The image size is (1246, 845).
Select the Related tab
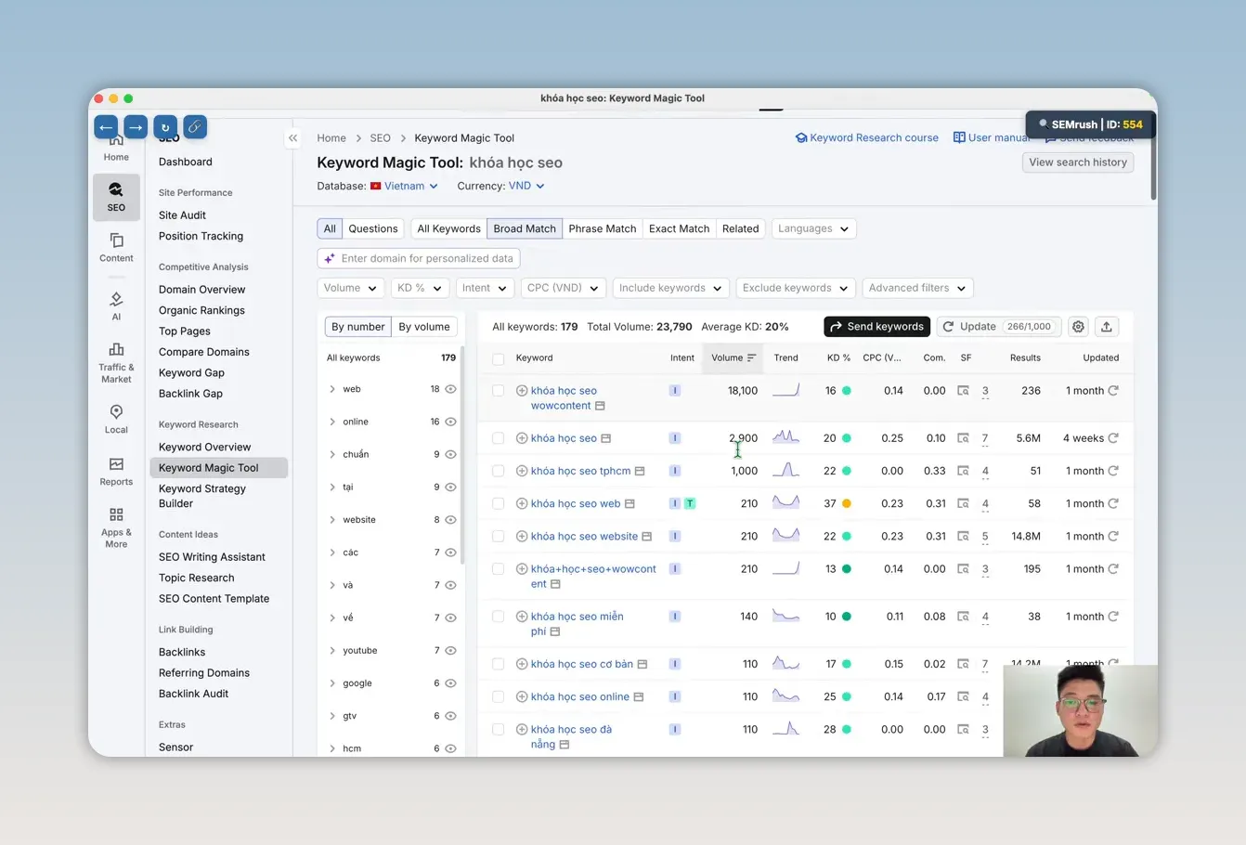pos(740,228)
